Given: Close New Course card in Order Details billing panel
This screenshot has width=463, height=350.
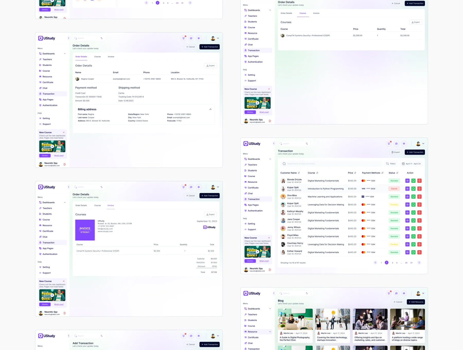Looking at the screenshot, I should click(x=64, y=133).
